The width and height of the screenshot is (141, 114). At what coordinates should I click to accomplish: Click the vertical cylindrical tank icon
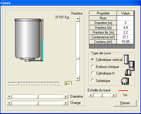pos(126,59)
